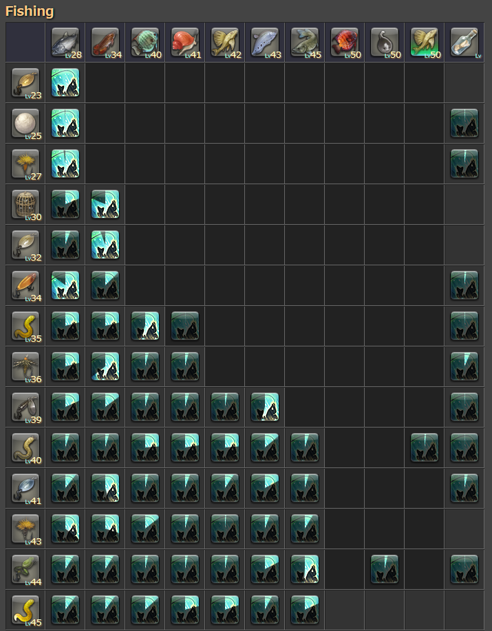Select the Lv44 green frog lure icon
Image resolution: width=492 pixels, height=631 pixels.
25,569
